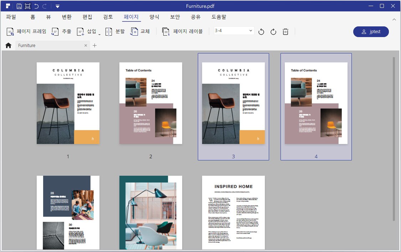The image size is (401, 252).
Task: Switch to the 양식 tab
Action: (x=154, y=17)
